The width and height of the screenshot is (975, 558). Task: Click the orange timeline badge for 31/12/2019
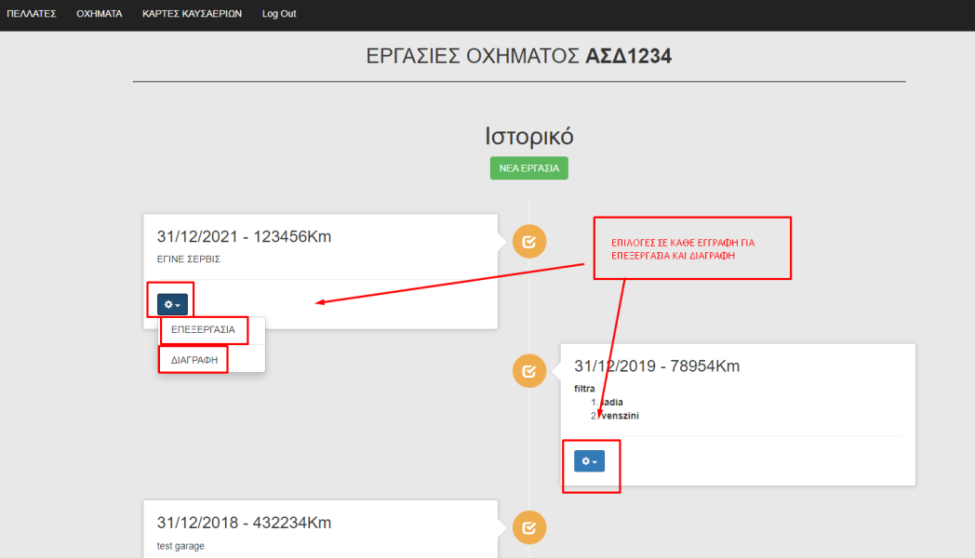[529, 371]
